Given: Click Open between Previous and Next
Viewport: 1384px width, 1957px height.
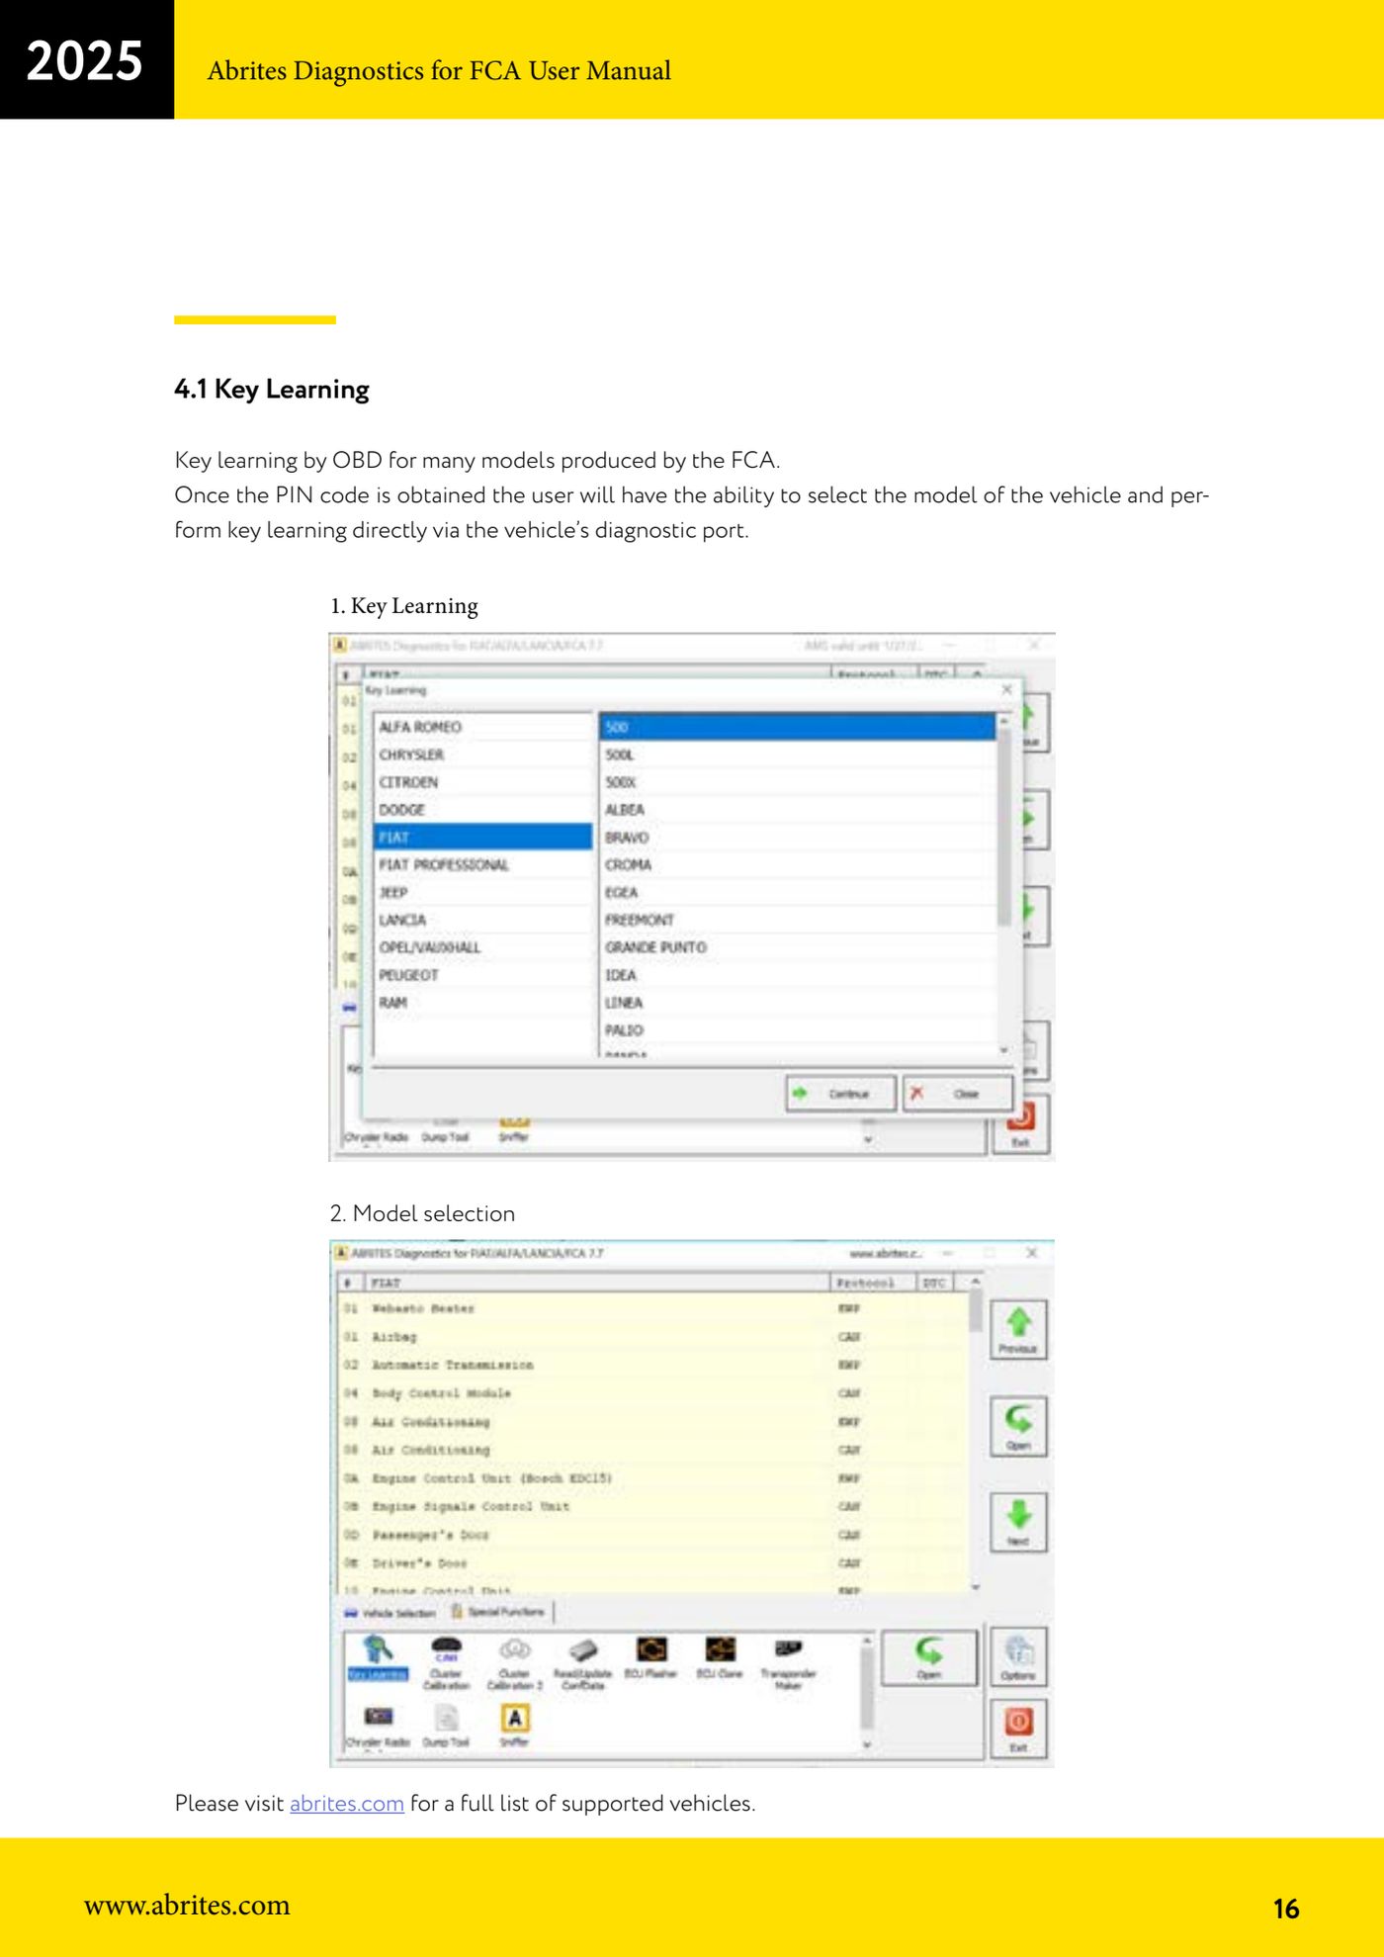Looking at the screenshot, I should tap(1018, 1426).
